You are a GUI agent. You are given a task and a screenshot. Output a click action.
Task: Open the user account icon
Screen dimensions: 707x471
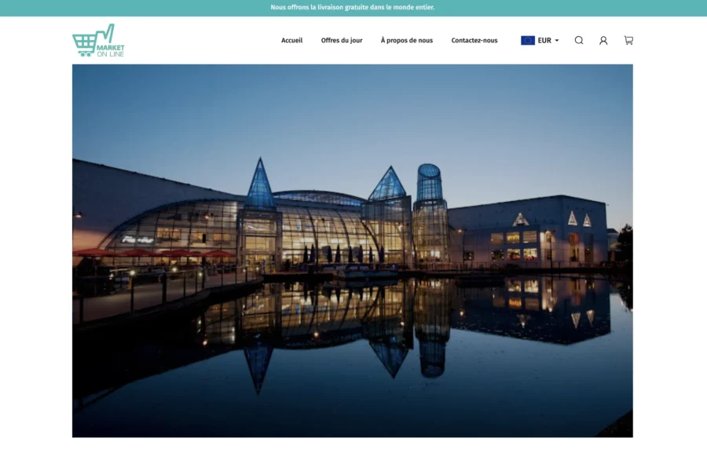pos(603,41)
